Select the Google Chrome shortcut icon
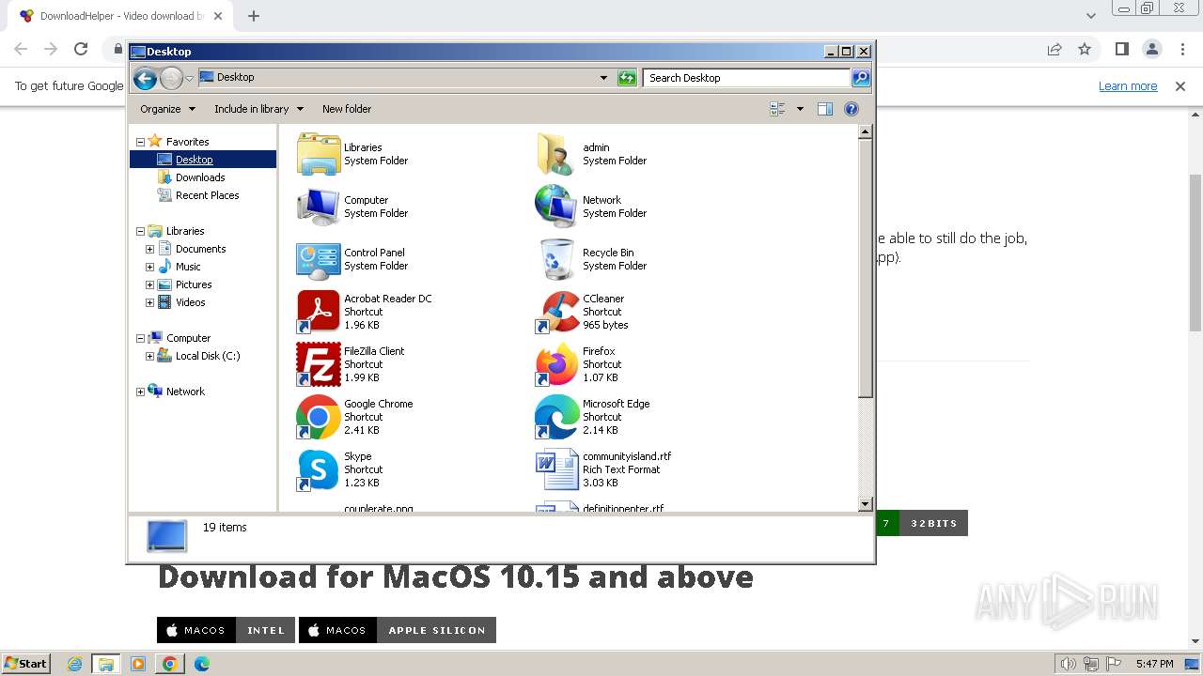1203x676 pixels. point(319,417)
